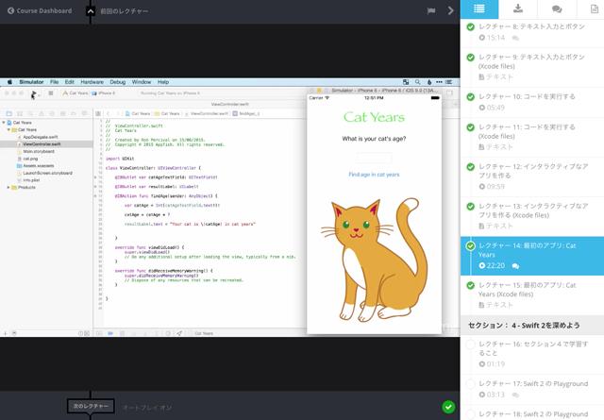Open Cat Years scheme selector in Xcode toolbar
The height and width of the screenshot is (420, 604).
click(75, 93)
